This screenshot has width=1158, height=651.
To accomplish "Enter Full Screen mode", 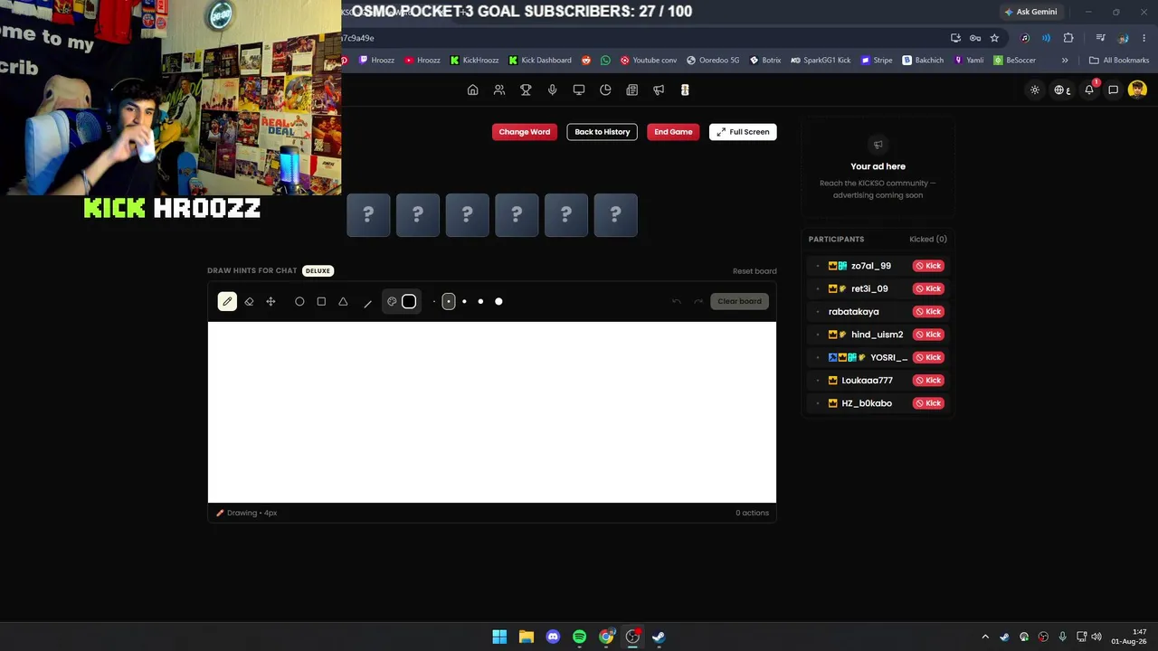I will [x=743, y=132].
